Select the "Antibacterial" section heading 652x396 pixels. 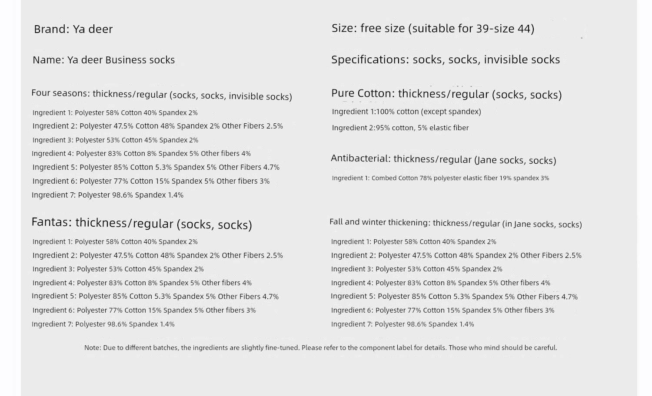(x=443, y=159)
